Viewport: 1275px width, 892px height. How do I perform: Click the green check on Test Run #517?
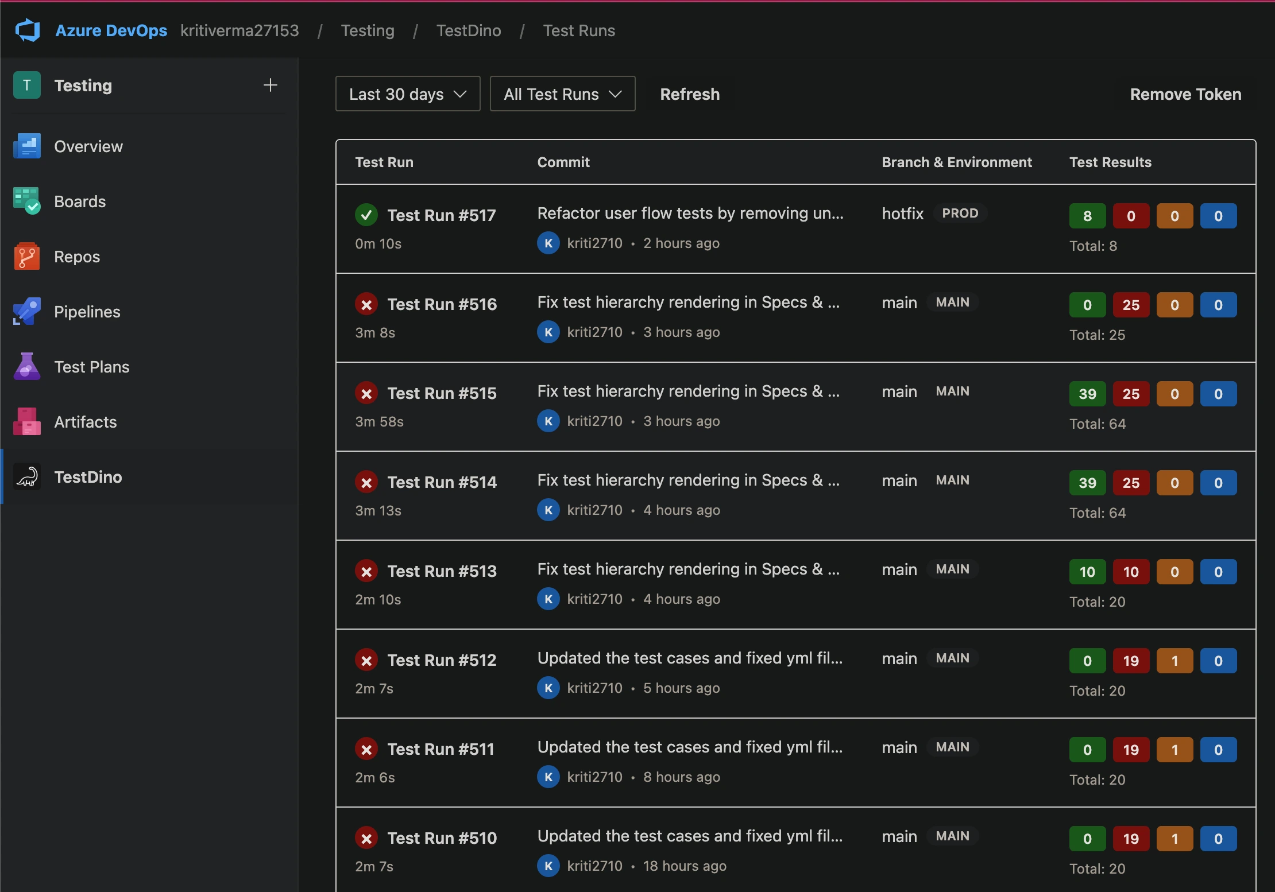(366, 215)
